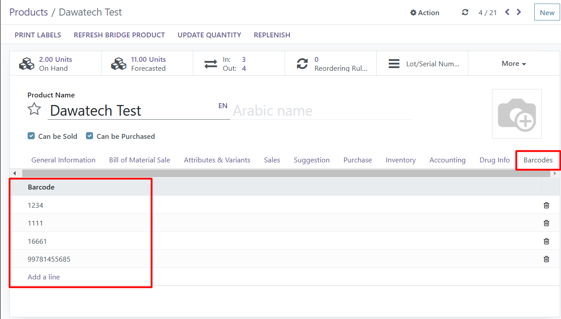
Task: Open the Bill of Material Sale tab
Action: pos(140,160)
